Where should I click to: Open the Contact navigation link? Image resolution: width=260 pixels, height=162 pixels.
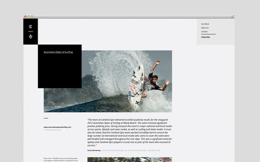(x=204, y=32)
